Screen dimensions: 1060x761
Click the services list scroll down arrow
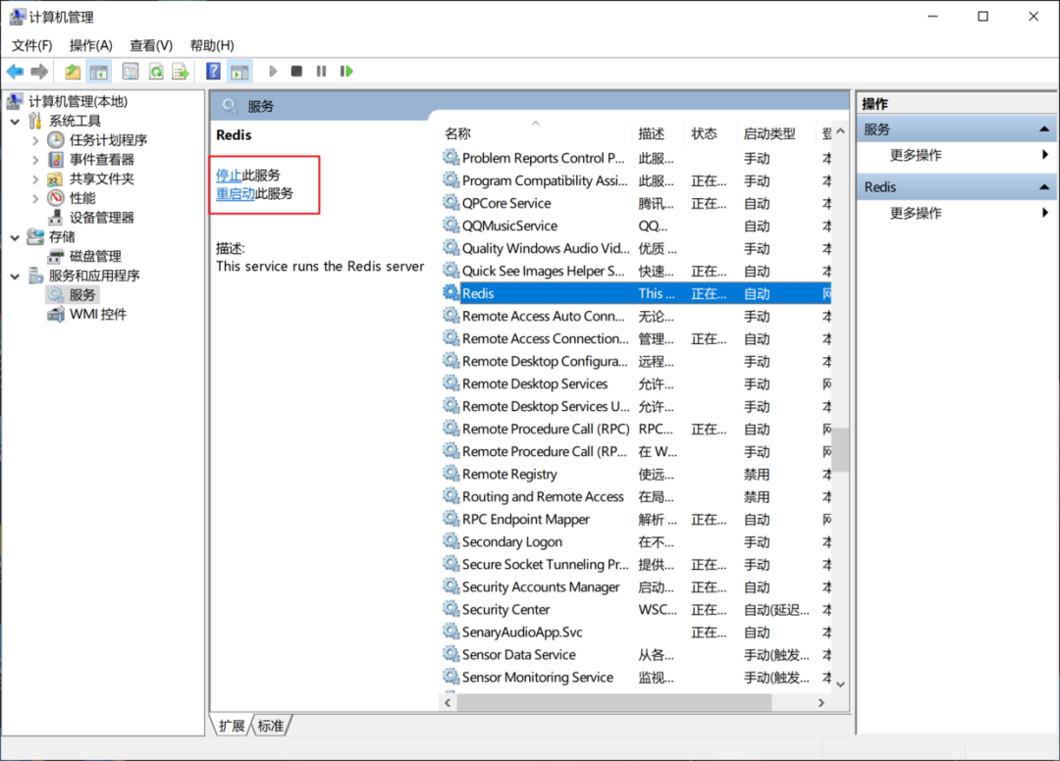[840, 685]
